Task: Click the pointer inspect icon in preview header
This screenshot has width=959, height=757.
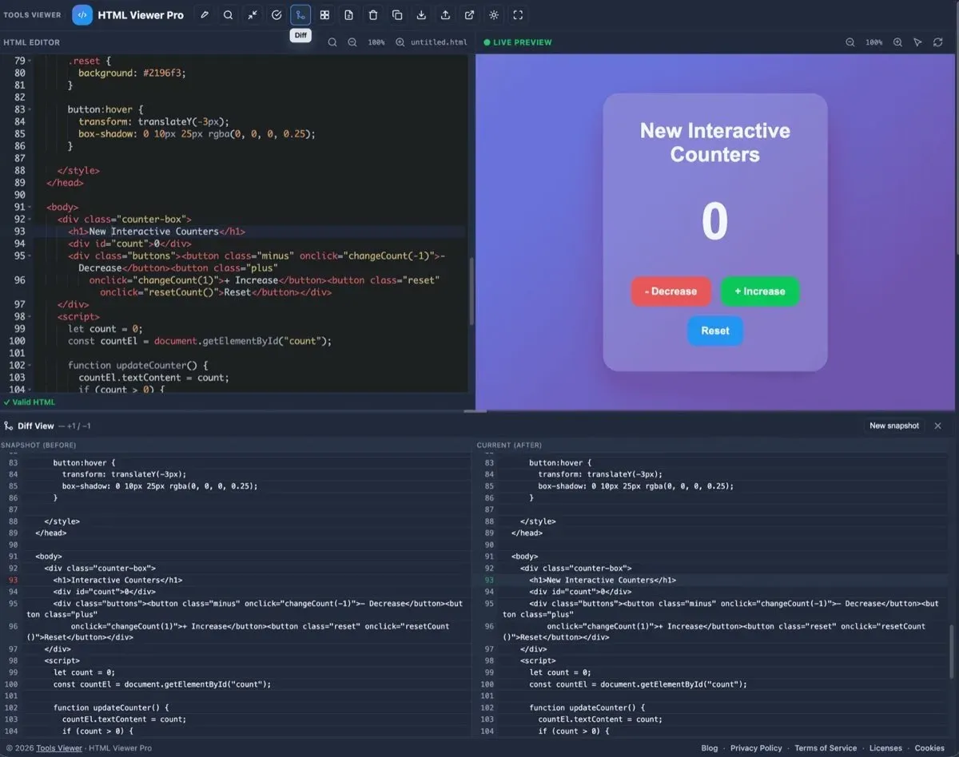Action: pyautogui.click(x=917, y=42)
